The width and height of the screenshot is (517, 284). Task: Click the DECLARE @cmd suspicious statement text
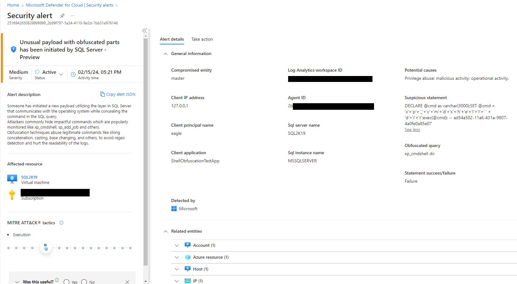click(456, 115)
